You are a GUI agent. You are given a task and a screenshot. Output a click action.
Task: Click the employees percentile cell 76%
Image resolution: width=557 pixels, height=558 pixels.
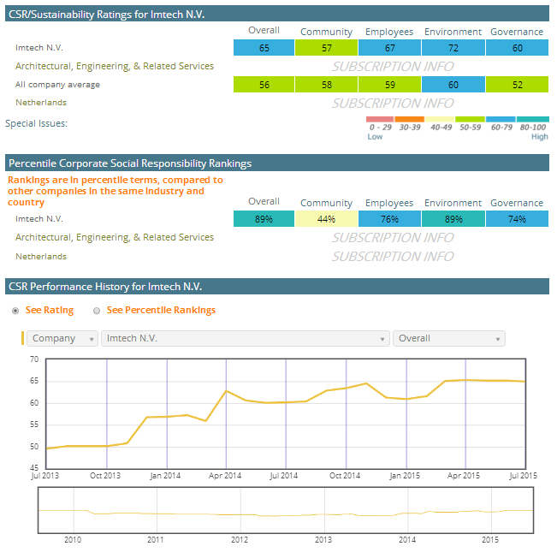pos(389,219)
